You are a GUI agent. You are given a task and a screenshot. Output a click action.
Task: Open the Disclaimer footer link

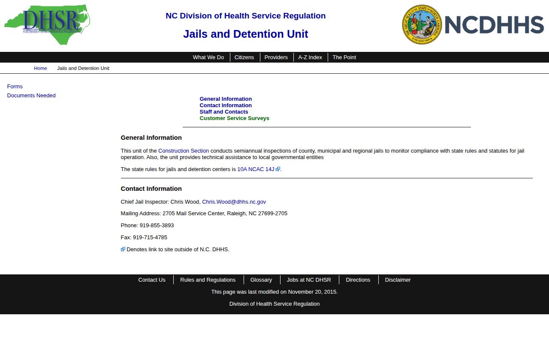[x=398, y=280]
